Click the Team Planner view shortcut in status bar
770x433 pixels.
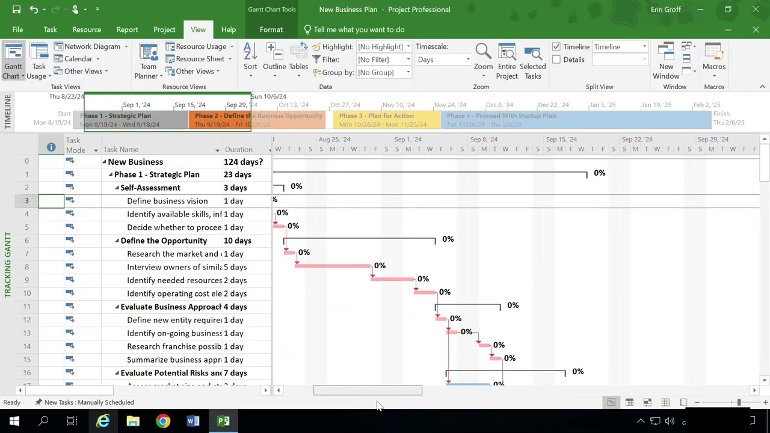click(647, 402)
